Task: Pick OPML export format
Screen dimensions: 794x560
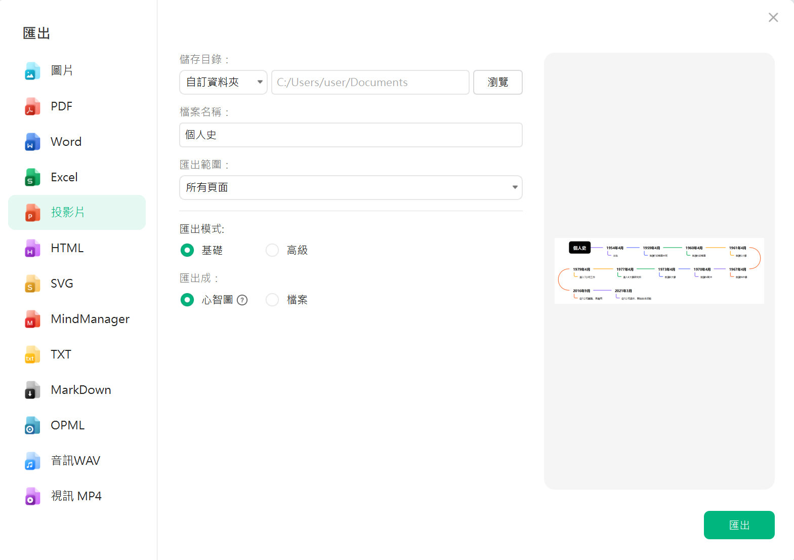Action: coord(77,425)
